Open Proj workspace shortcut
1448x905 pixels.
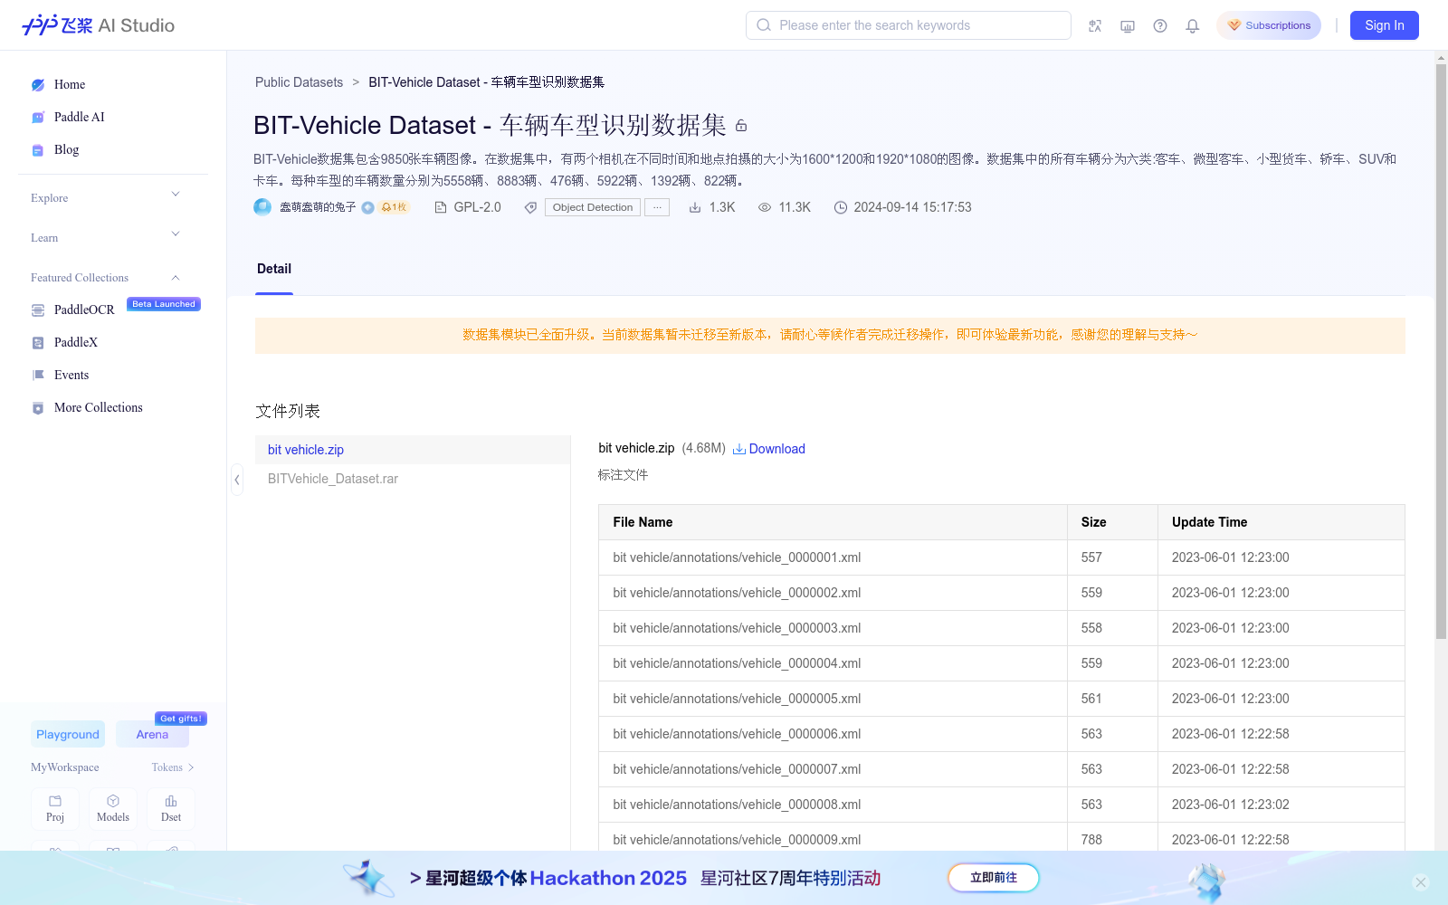[55, 808]
